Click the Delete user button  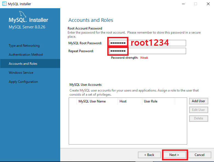tap(198, 118)
